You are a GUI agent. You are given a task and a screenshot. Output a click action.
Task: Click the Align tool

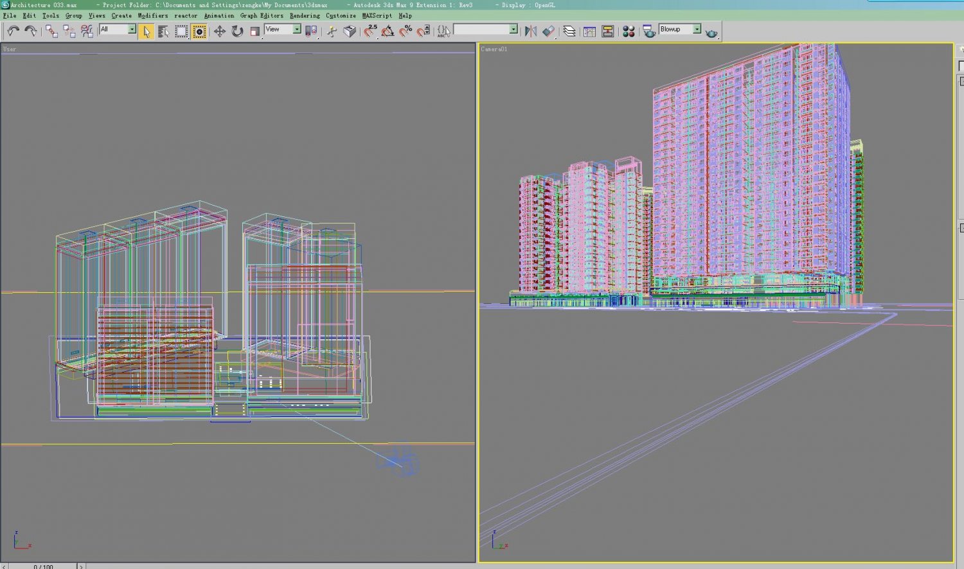pyautogui.click(x=548, y=30)
